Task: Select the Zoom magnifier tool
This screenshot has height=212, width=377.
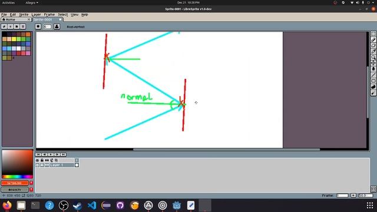Action: tap(373, 57)
